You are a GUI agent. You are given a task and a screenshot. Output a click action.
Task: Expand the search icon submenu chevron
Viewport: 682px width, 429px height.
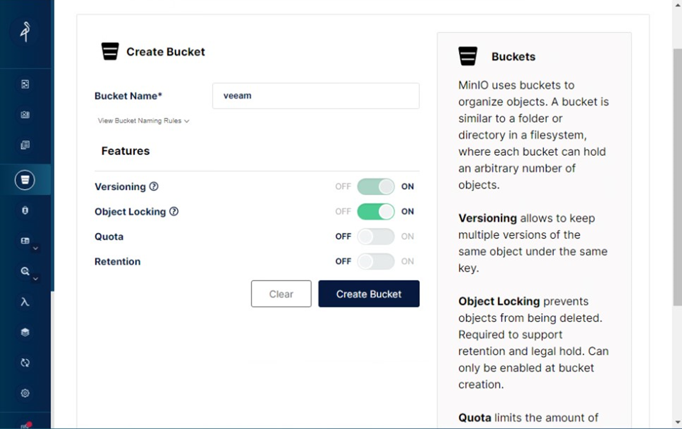tap(36, 279)
